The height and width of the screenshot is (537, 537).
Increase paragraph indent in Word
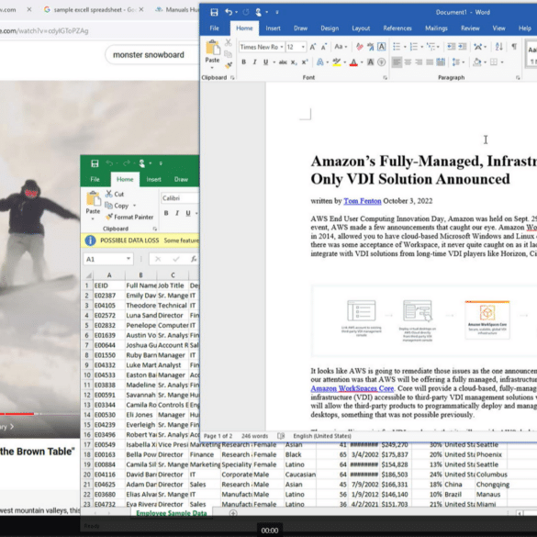click(463, 47)
